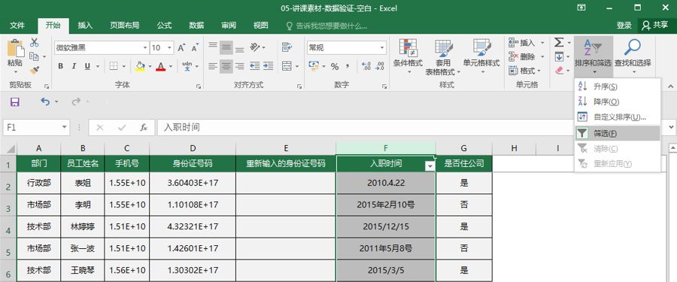Click the decrease decimal places icon

click(x=380, y=66)
